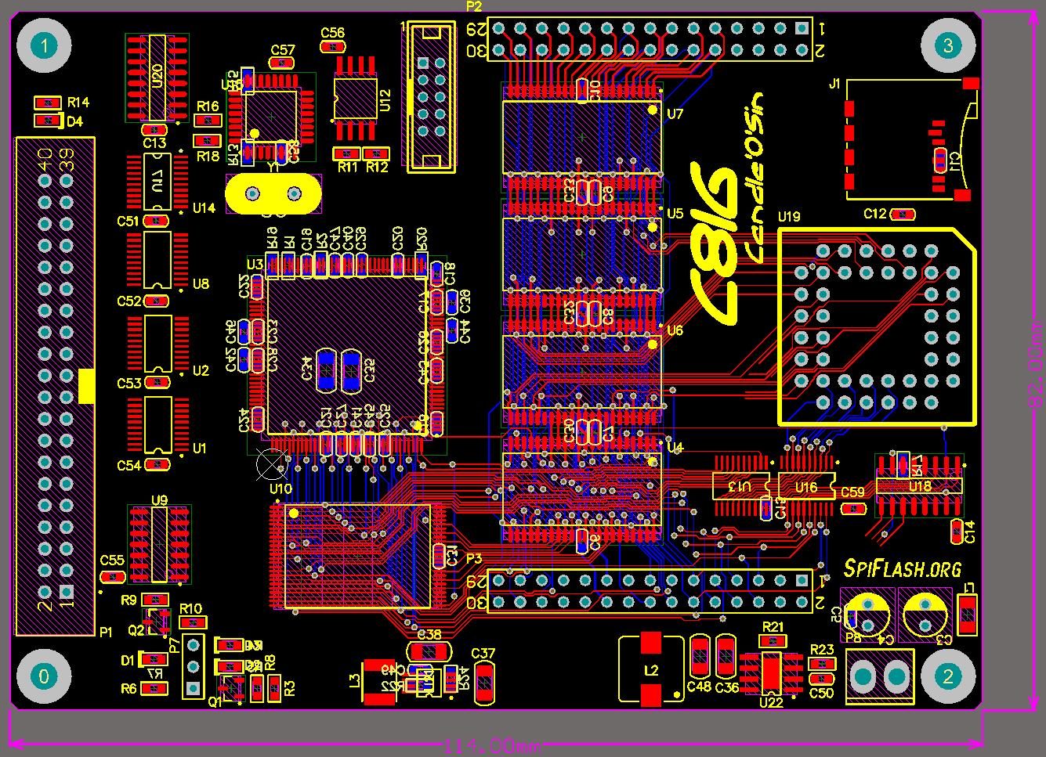Image resolution: width=1046 pixels, height=757 pixels.
Task: Select the L2 inductor footprint
Action: pyautogui.click(x=651, y=670)
